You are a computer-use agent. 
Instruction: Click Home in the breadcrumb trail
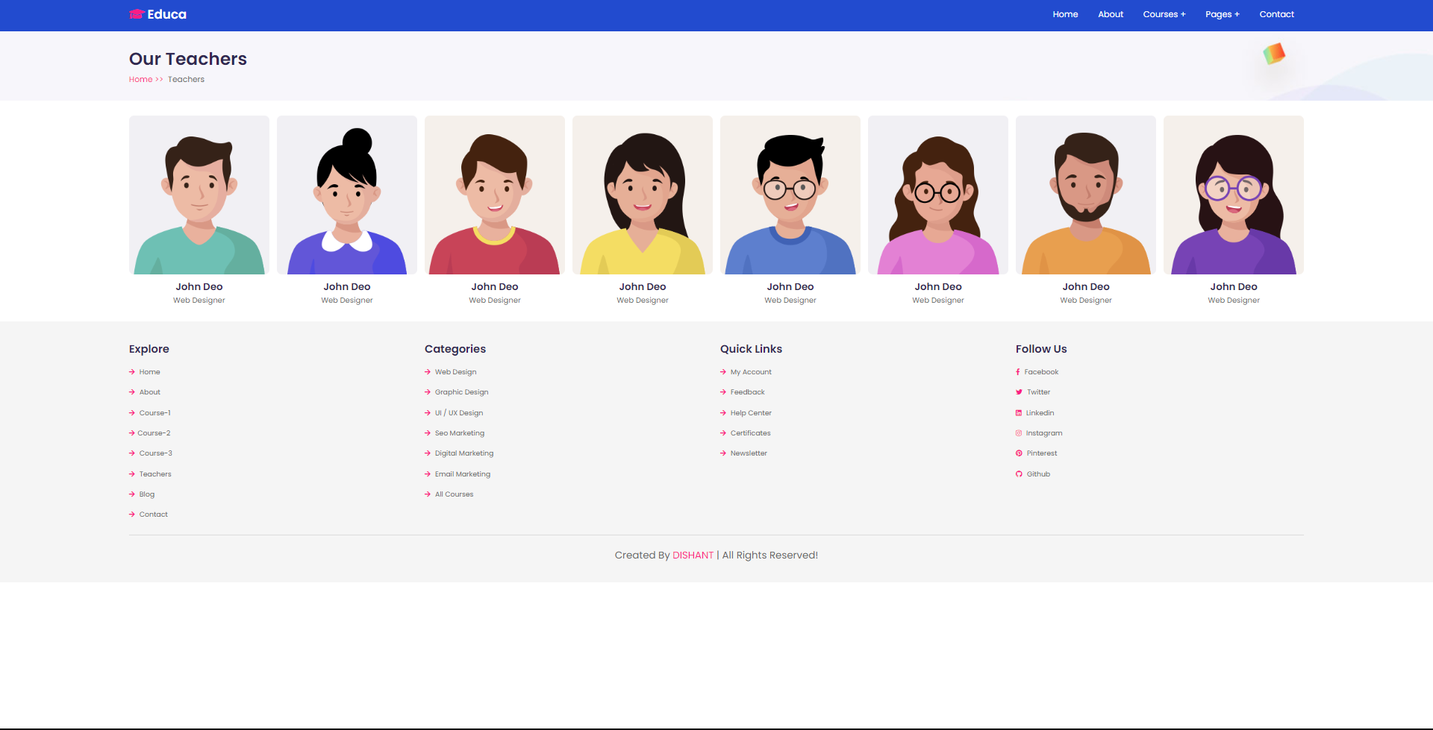140,79
